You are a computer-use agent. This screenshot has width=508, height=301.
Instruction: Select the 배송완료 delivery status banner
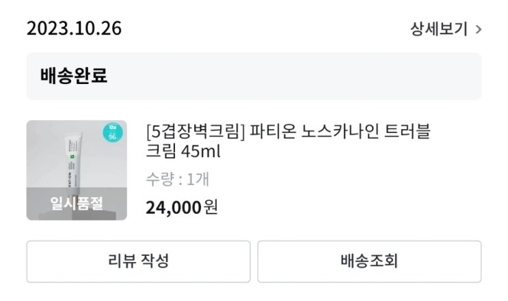coord(254,76)
